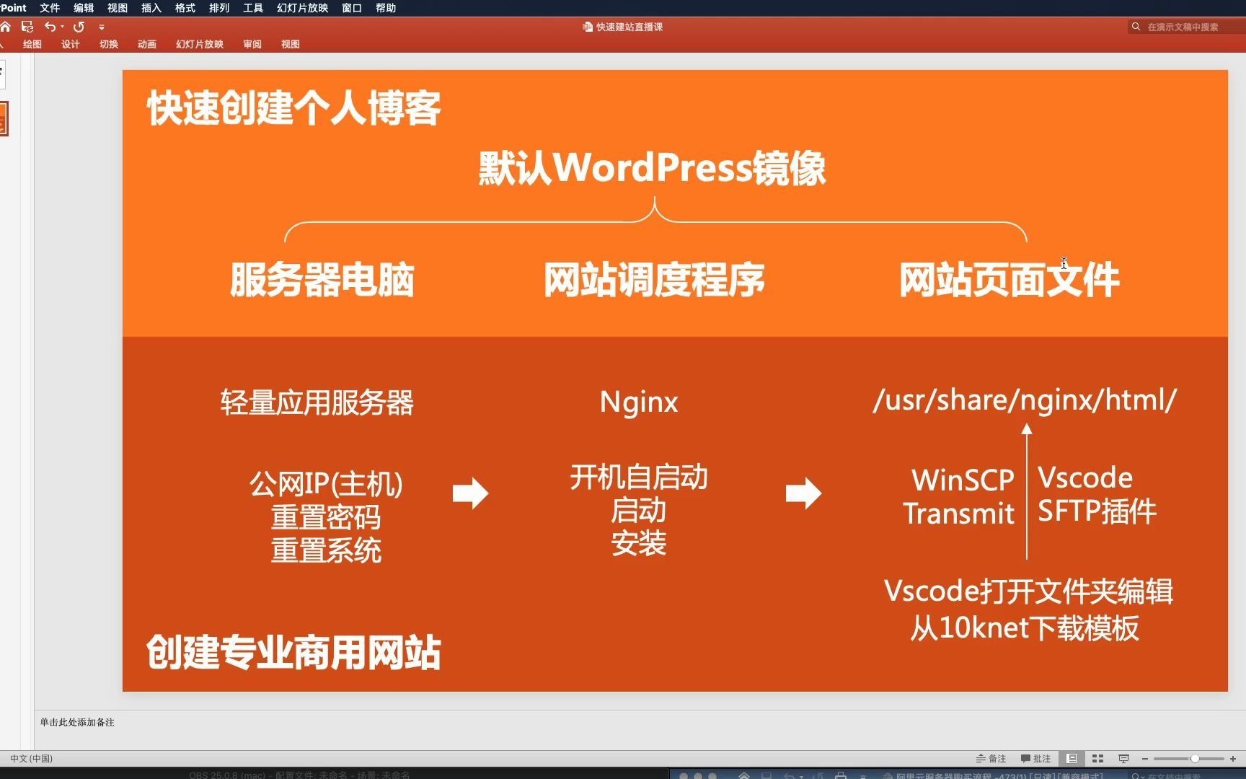Click the 从10knet下载模板 text line
Viewport: 1246px width, 779px height.
tap(1025, 628)
